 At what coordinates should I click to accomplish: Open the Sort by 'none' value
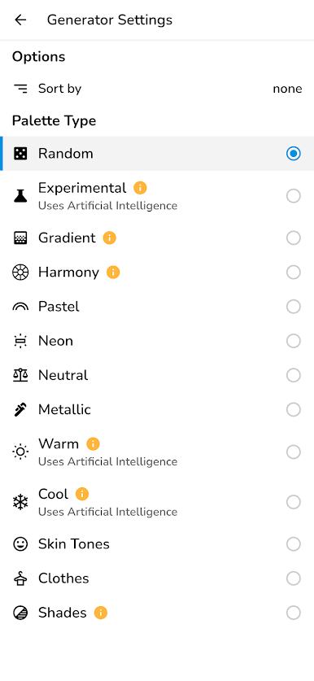pos(287,89)
